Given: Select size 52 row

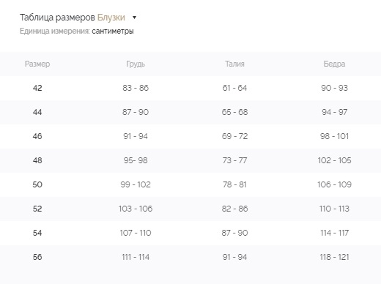Looking at the screenshot, I should click(190, 209).
